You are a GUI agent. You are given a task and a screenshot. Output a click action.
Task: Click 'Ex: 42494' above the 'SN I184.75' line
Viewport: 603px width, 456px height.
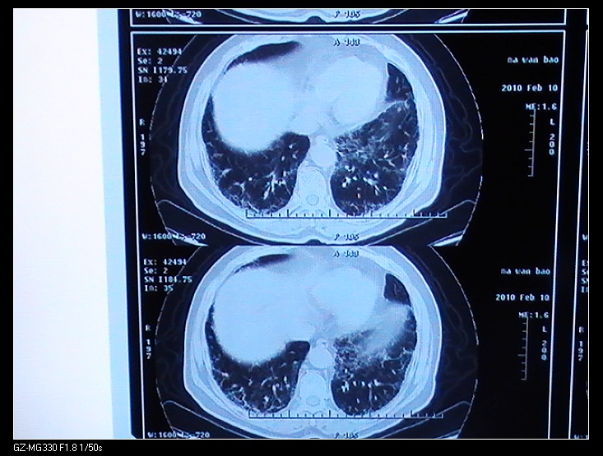pyautogui.click(x=165, y=262)
